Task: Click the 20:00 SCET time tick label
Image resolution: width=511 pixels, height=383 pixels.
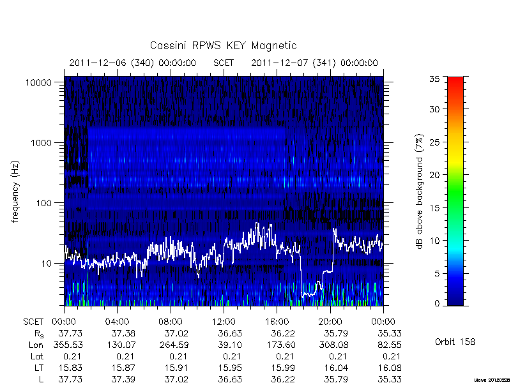Action: point(330,322)
